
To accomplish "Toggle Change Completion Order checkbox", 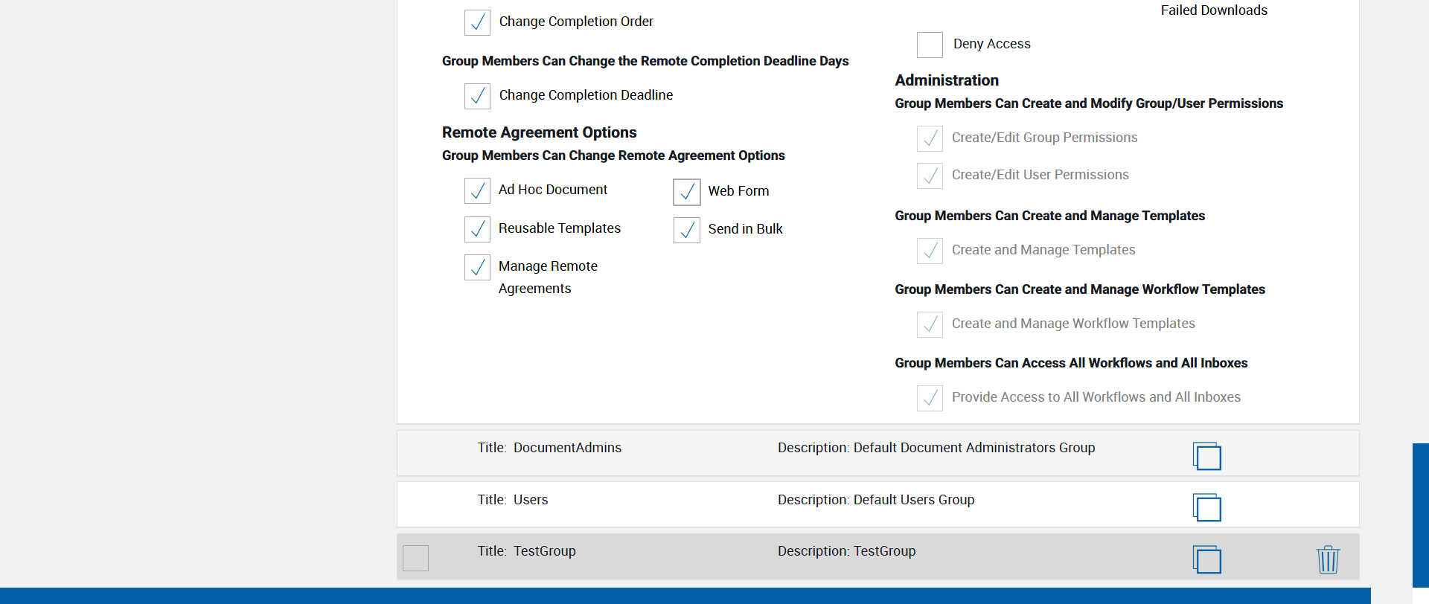I will click(477, 22).
